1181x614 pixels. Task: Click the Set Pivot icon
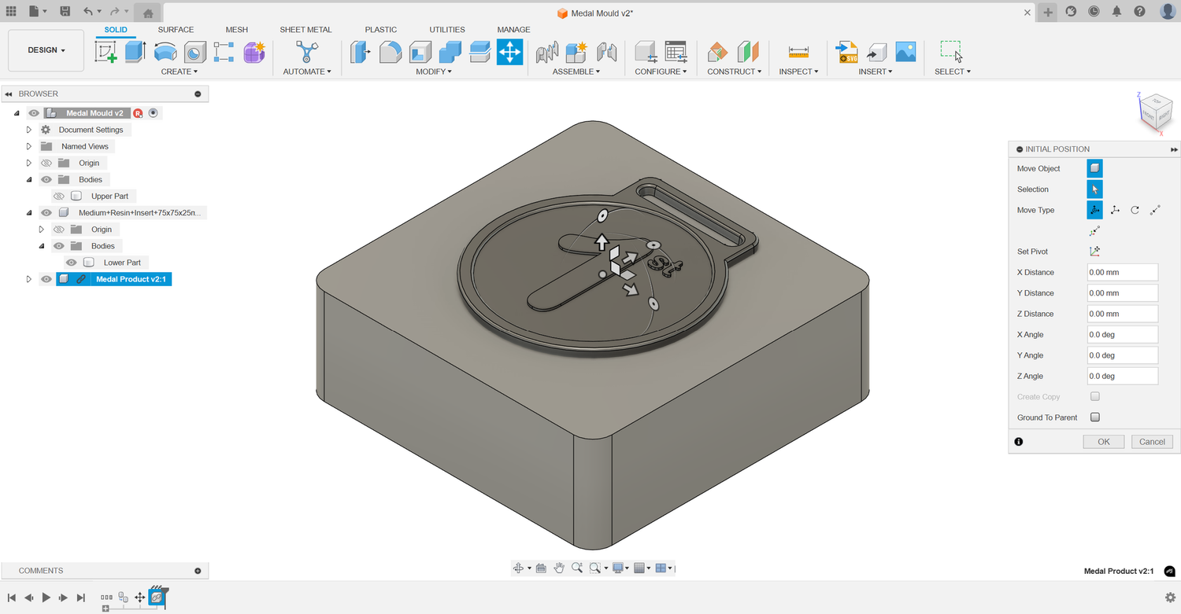click(x=1094, y=252)
